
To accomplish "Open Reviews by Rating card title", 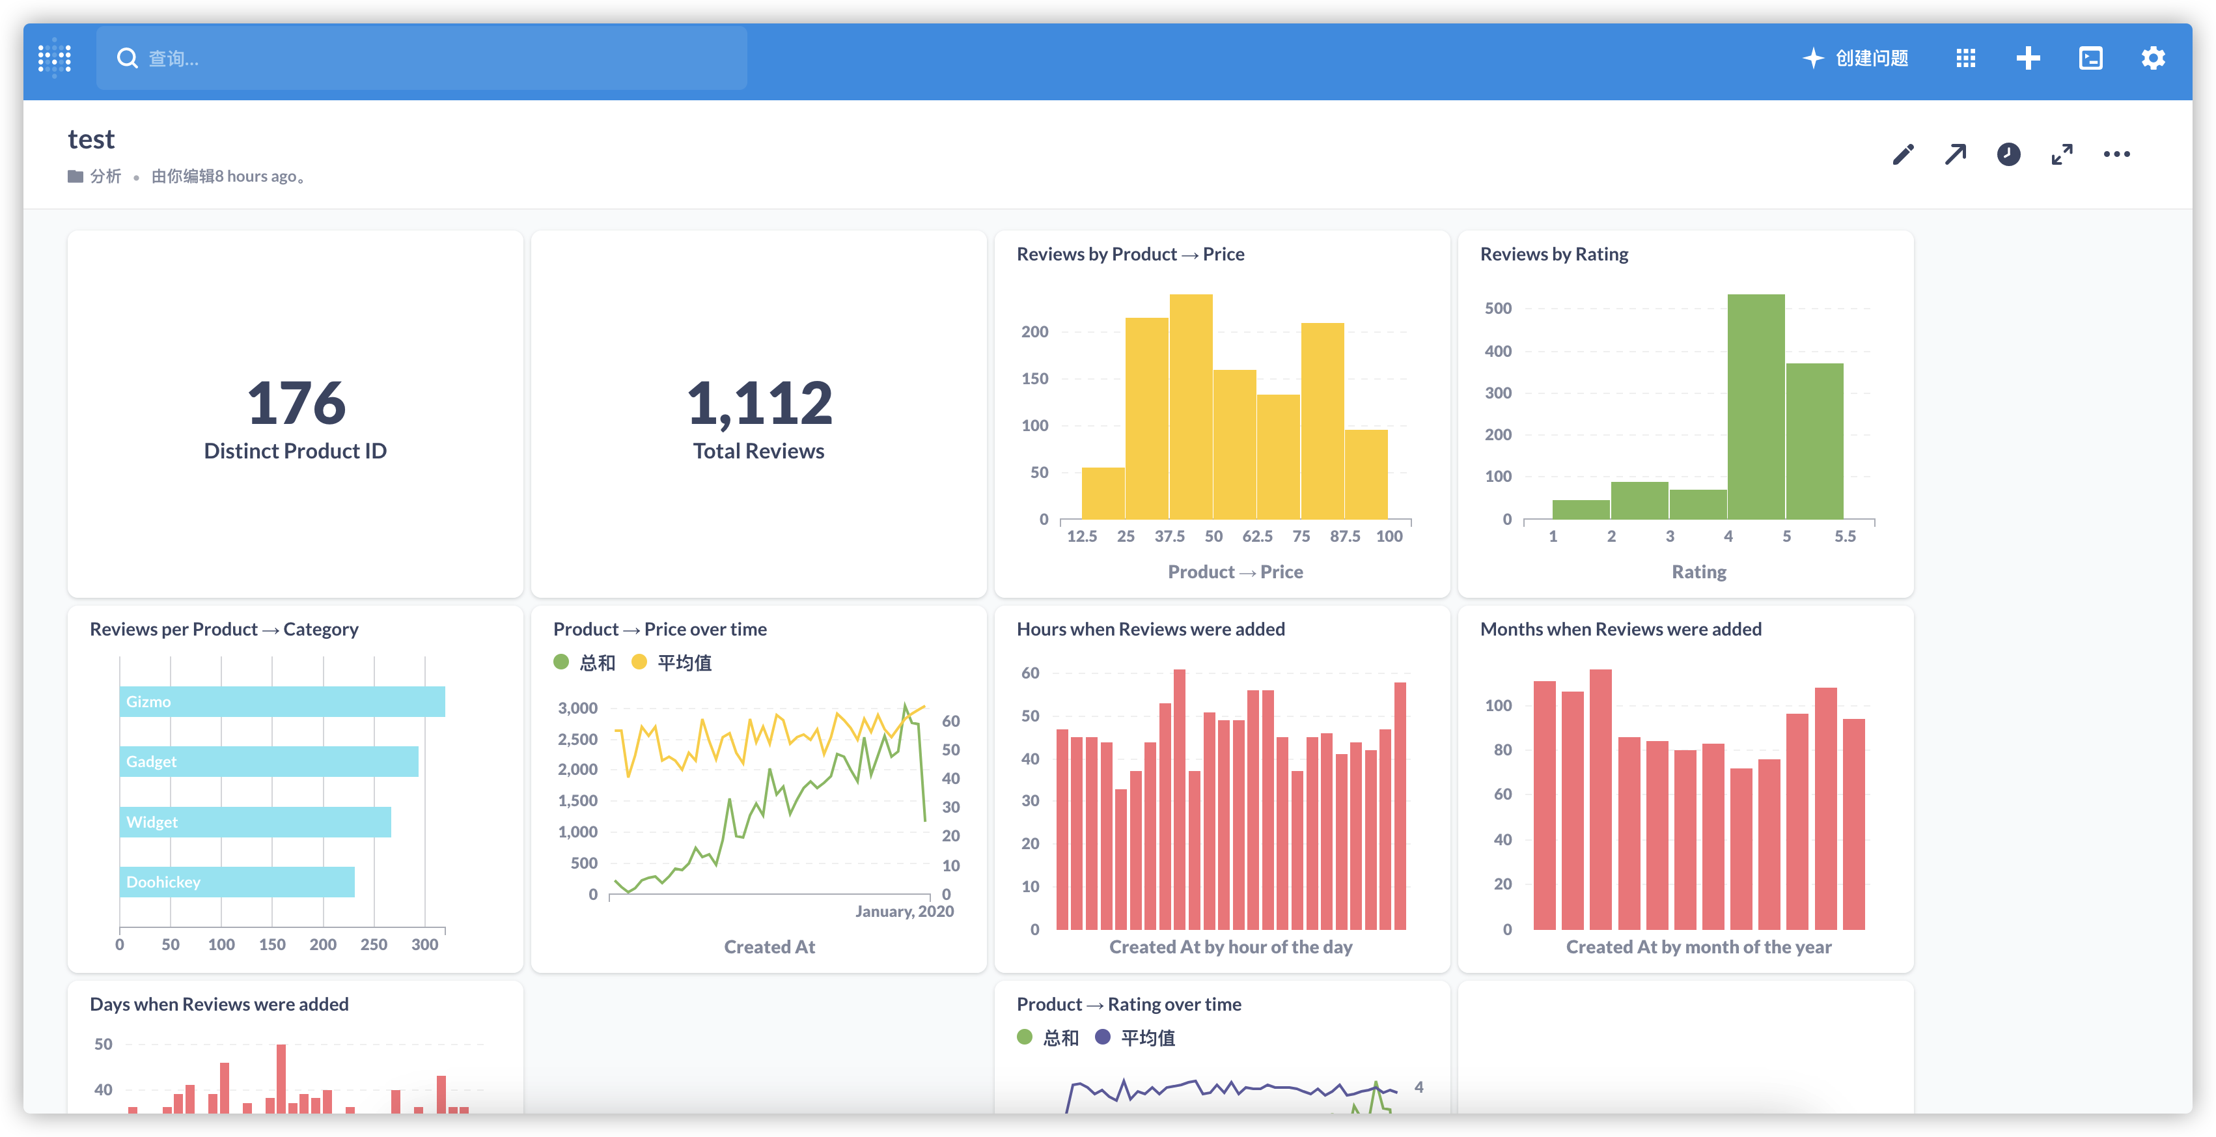I will point(1553,254).
